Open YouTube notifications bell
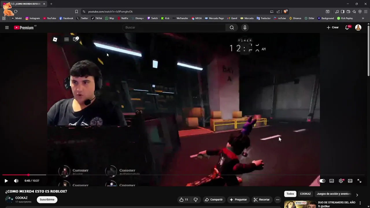The width and height of the screenshot is (370, 208). tap(347, 27)
